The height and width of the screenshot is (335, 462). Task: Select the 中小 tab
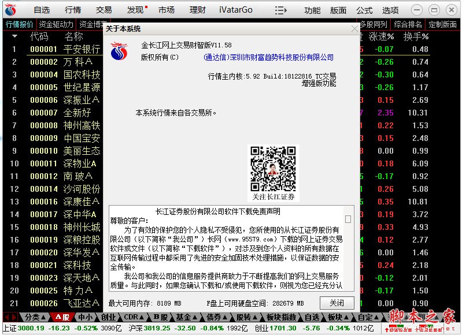coord(86,317)
